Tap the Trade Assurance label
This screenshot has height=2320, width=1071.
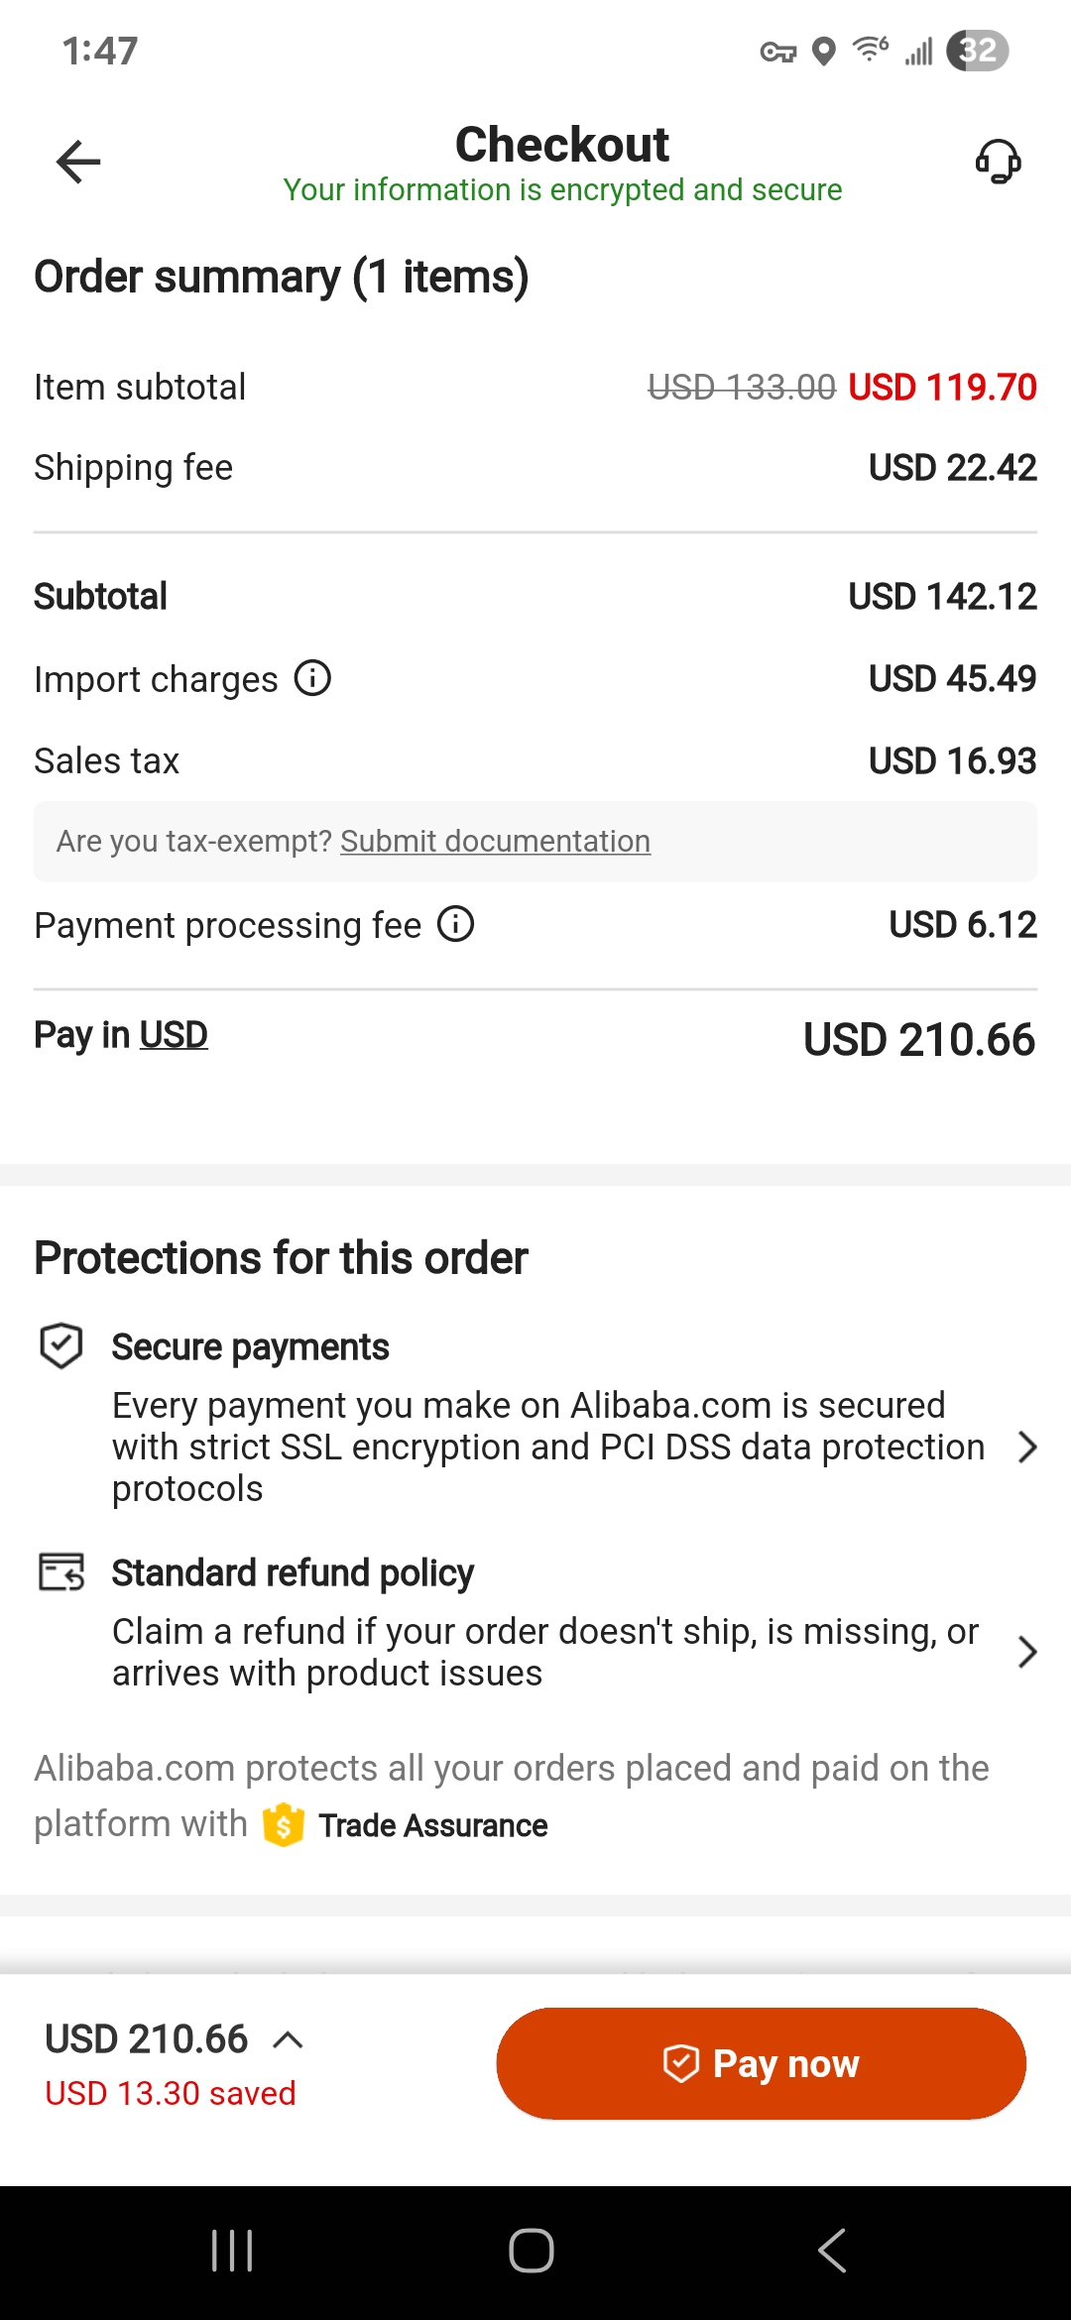point(433,1825)
